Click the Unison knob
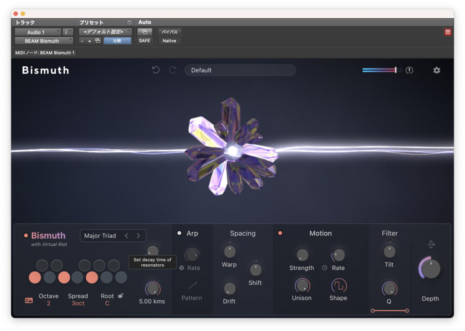This screenshot has height=331, width=465. (302, 286)
